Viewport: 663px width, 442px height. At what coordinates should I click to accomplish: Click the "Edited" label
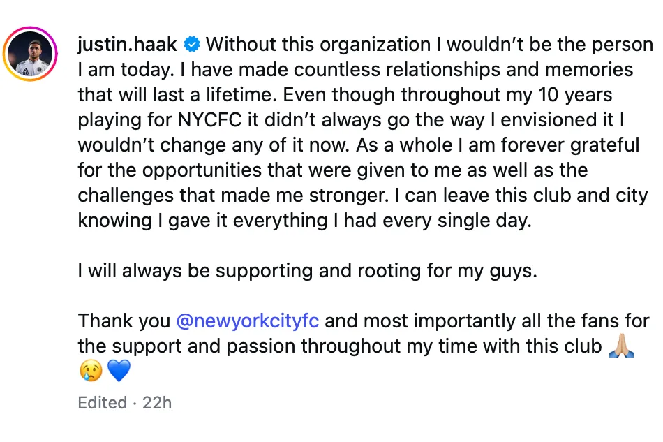102,403
